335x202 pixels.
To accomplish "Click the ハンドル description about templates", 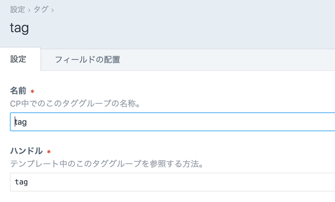I will tap(107, 164).
